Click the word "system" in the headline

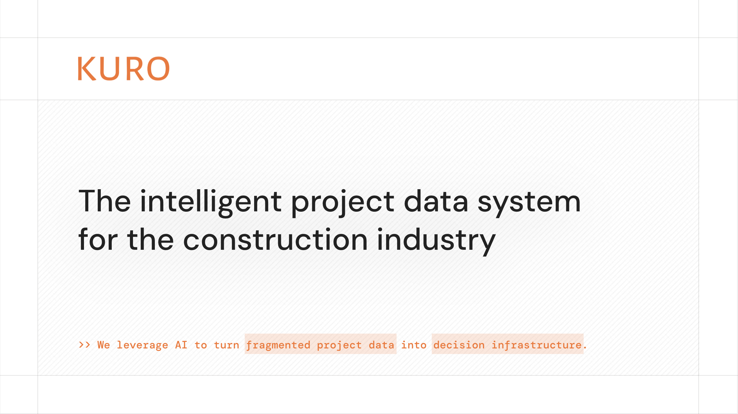pos(529,202)
